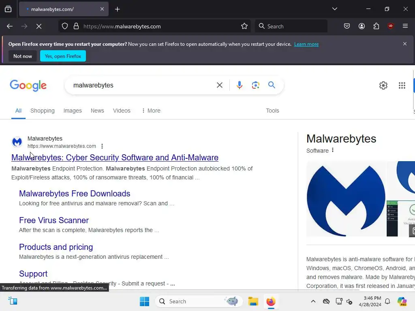The image size is (415, 311).
Task: Open clock showing 3:46 PM
Action: point(370,301)
